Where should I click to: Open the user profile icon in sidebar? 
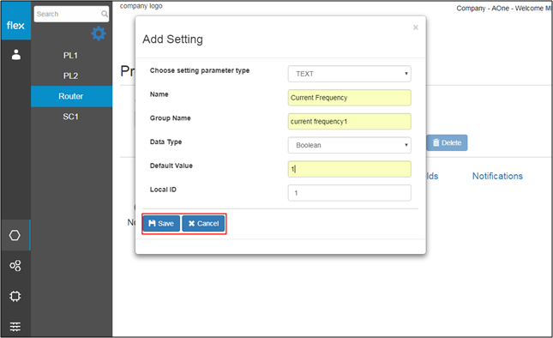16,55
